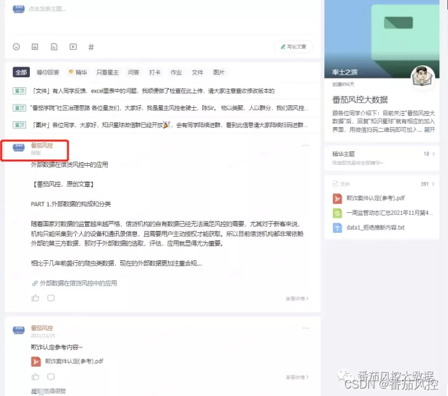Comment on the 欺诈认定参考内容 post
Image resolution: width=448 pixels, height=396 pixels.
(x=51, y=377)
